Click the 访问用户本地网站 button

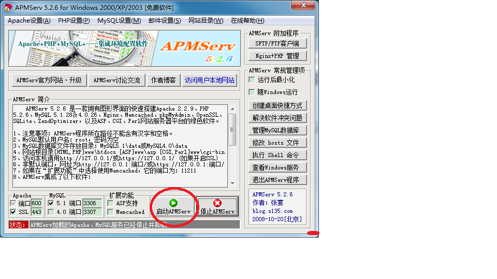click(x=210, y=81)
